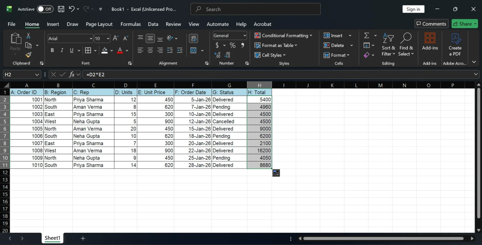Undo the last action
Screen dimensions: 482x245
(x=71, y=9)
